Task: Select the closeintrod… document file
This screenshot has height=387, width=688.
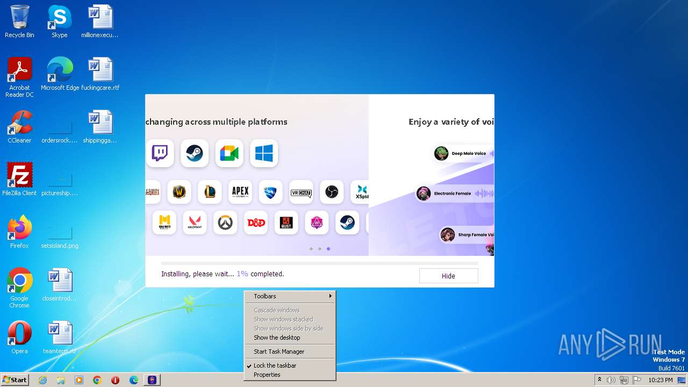Action: pyautogui.click(x=59, y=285)
